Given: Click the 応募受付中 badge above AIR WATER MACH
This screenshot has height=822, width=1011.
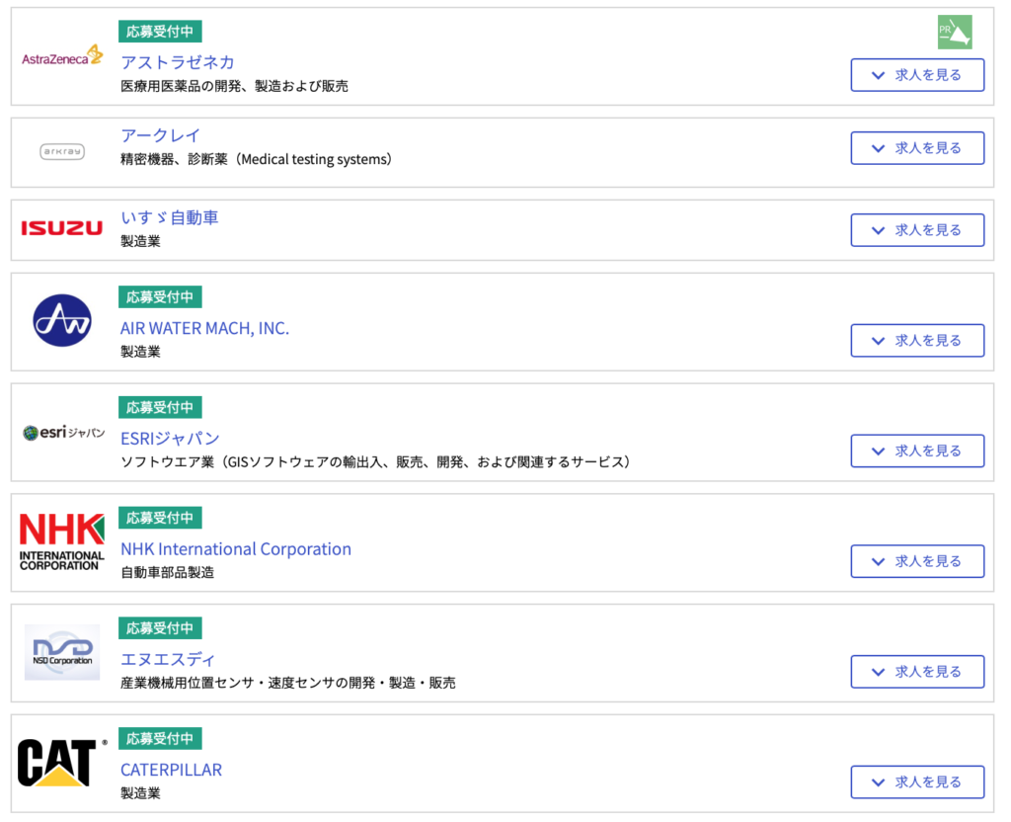Looking at the screenshot, I should pyautogui.click(x=160, y=296).
